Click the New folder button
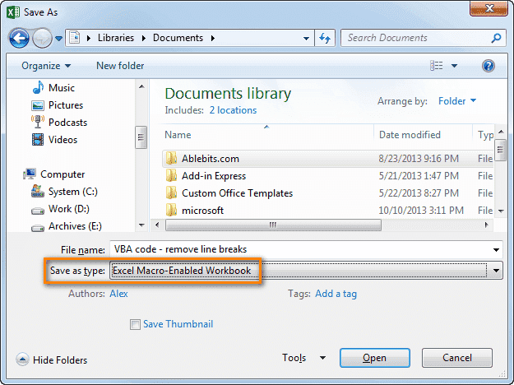 tap(120, 66)
